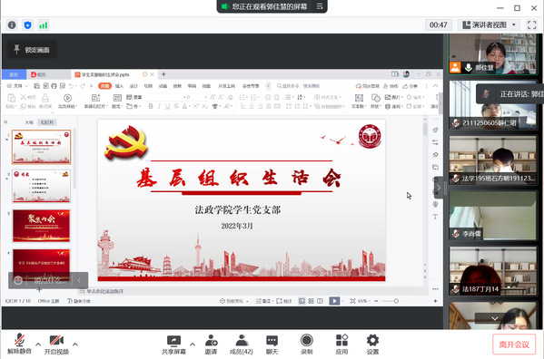The width and height of the screenshot is (544, 359).
Task: Open the 演讲者视图 view dropdown
Action: click(x=489, y=24)
